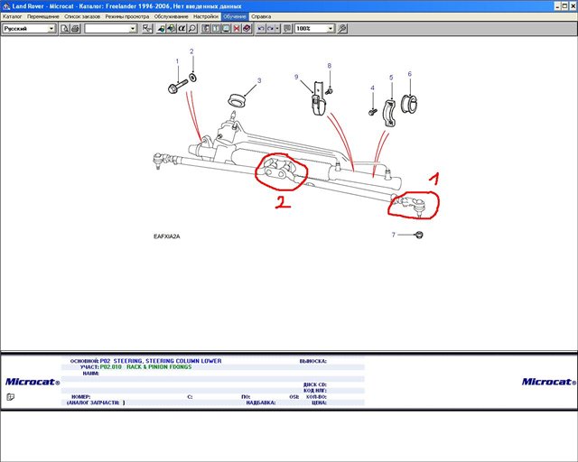This screenshot has height=462, width=578.
Task: Click the alpha symbol search icon
Action: coord(182,28)
